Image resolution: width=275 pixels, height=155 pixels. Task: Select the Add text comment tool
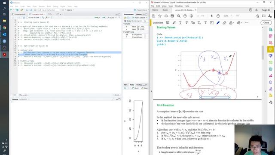205,23
